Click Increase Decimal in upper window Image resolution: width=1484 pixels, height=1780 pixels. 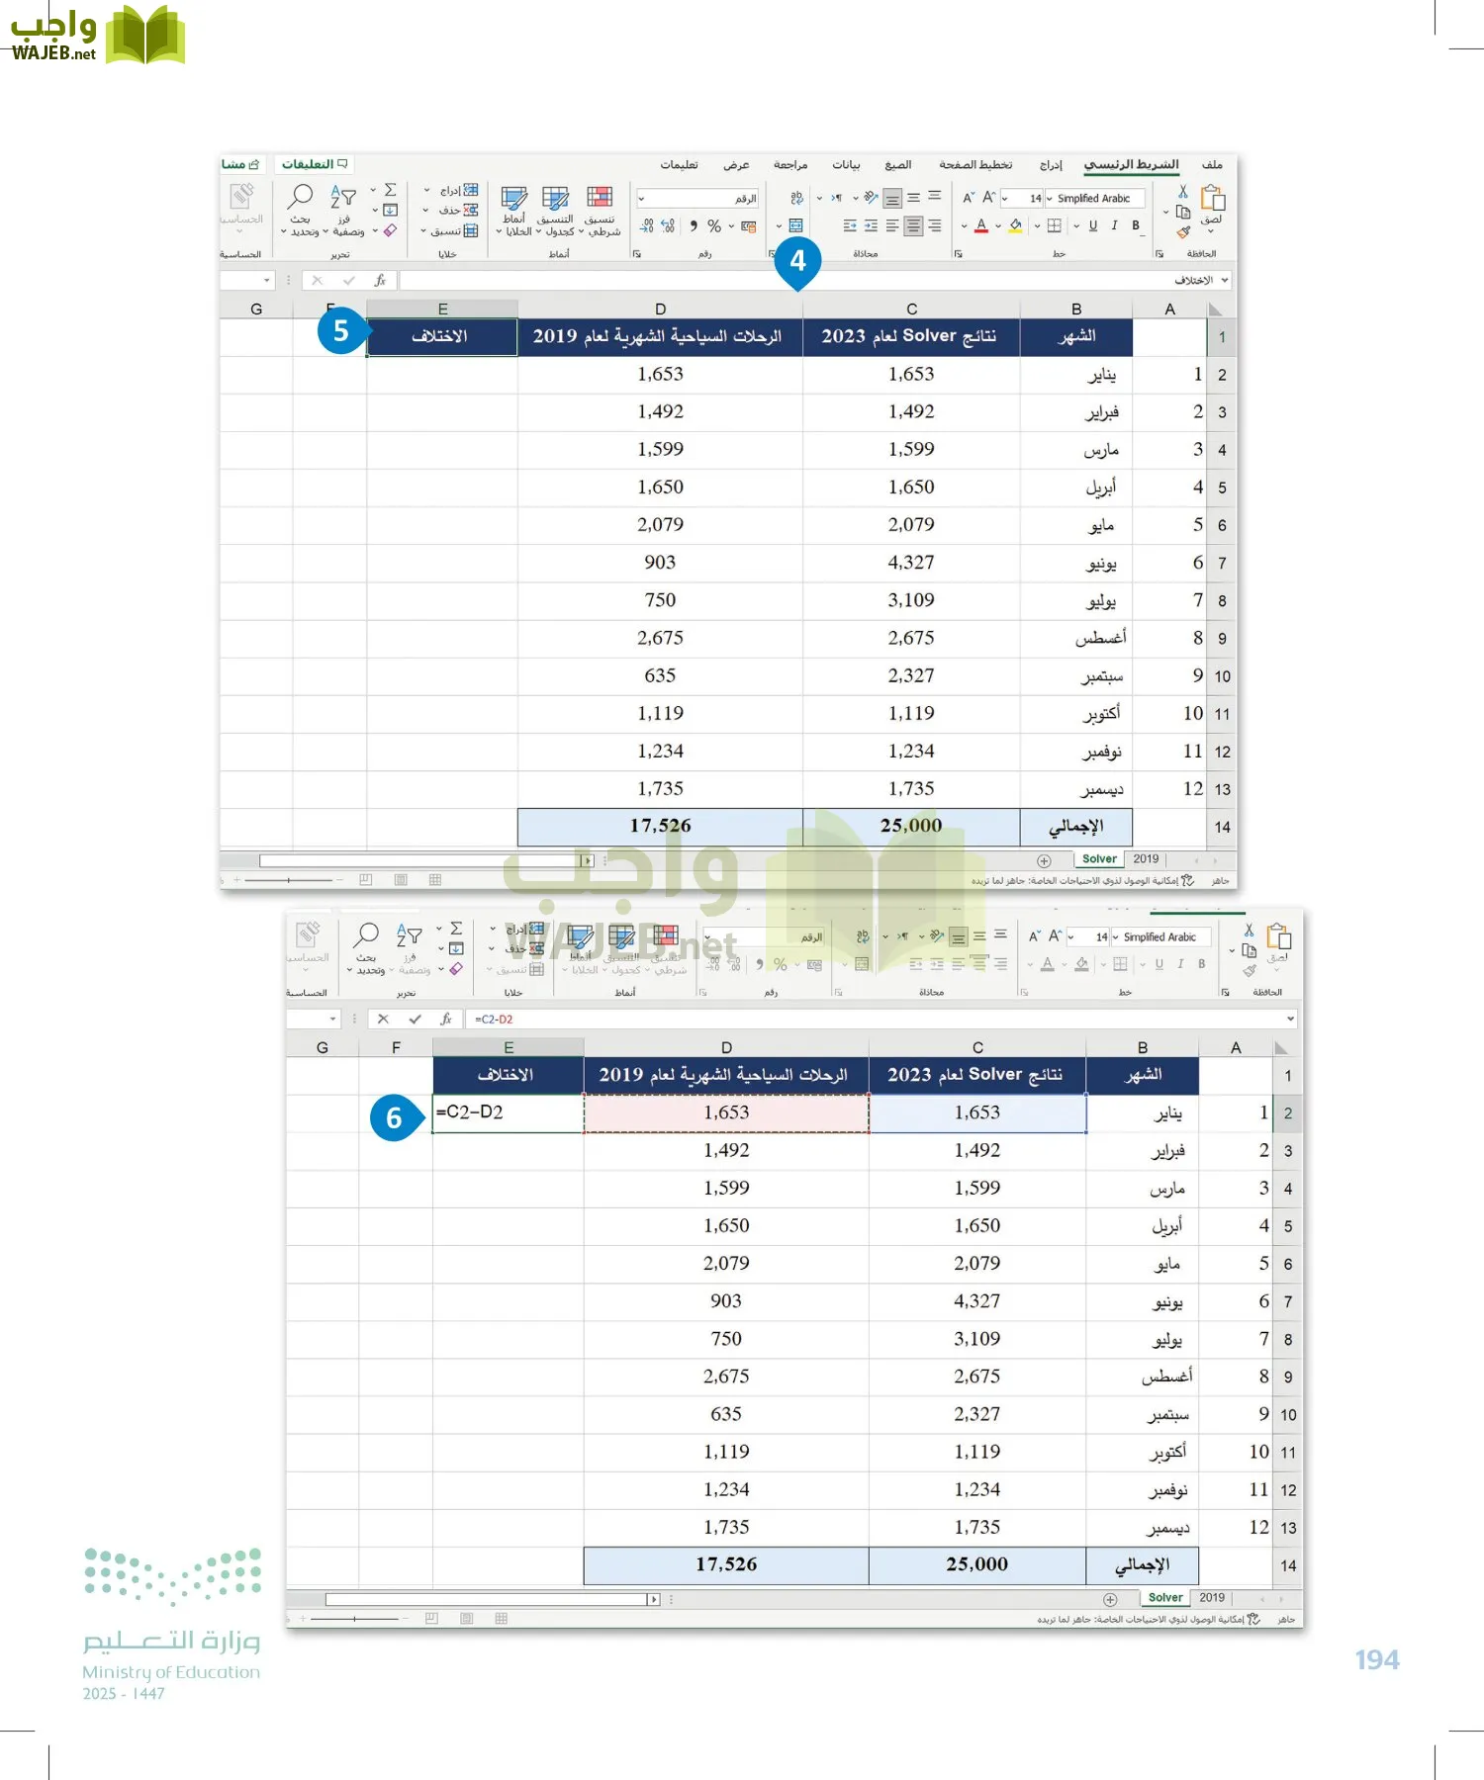[x=668, y=226]
